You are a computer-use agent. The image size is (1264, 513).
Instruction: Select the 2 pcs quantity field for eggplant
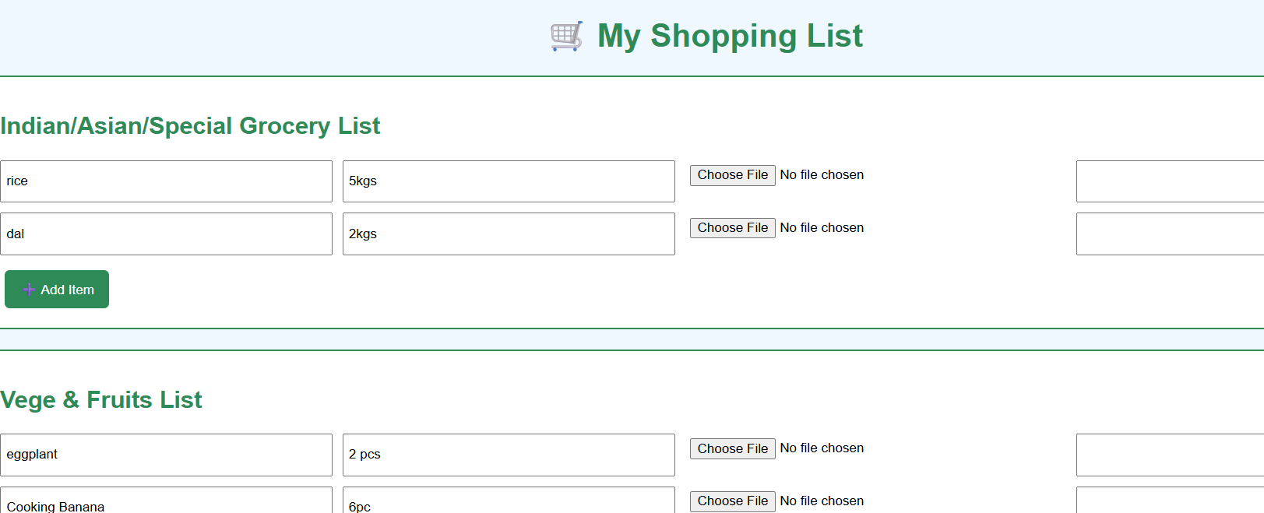point(509,455)
